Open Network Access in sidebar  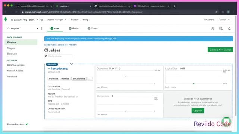pyautogui.click(x=15, y=71)
